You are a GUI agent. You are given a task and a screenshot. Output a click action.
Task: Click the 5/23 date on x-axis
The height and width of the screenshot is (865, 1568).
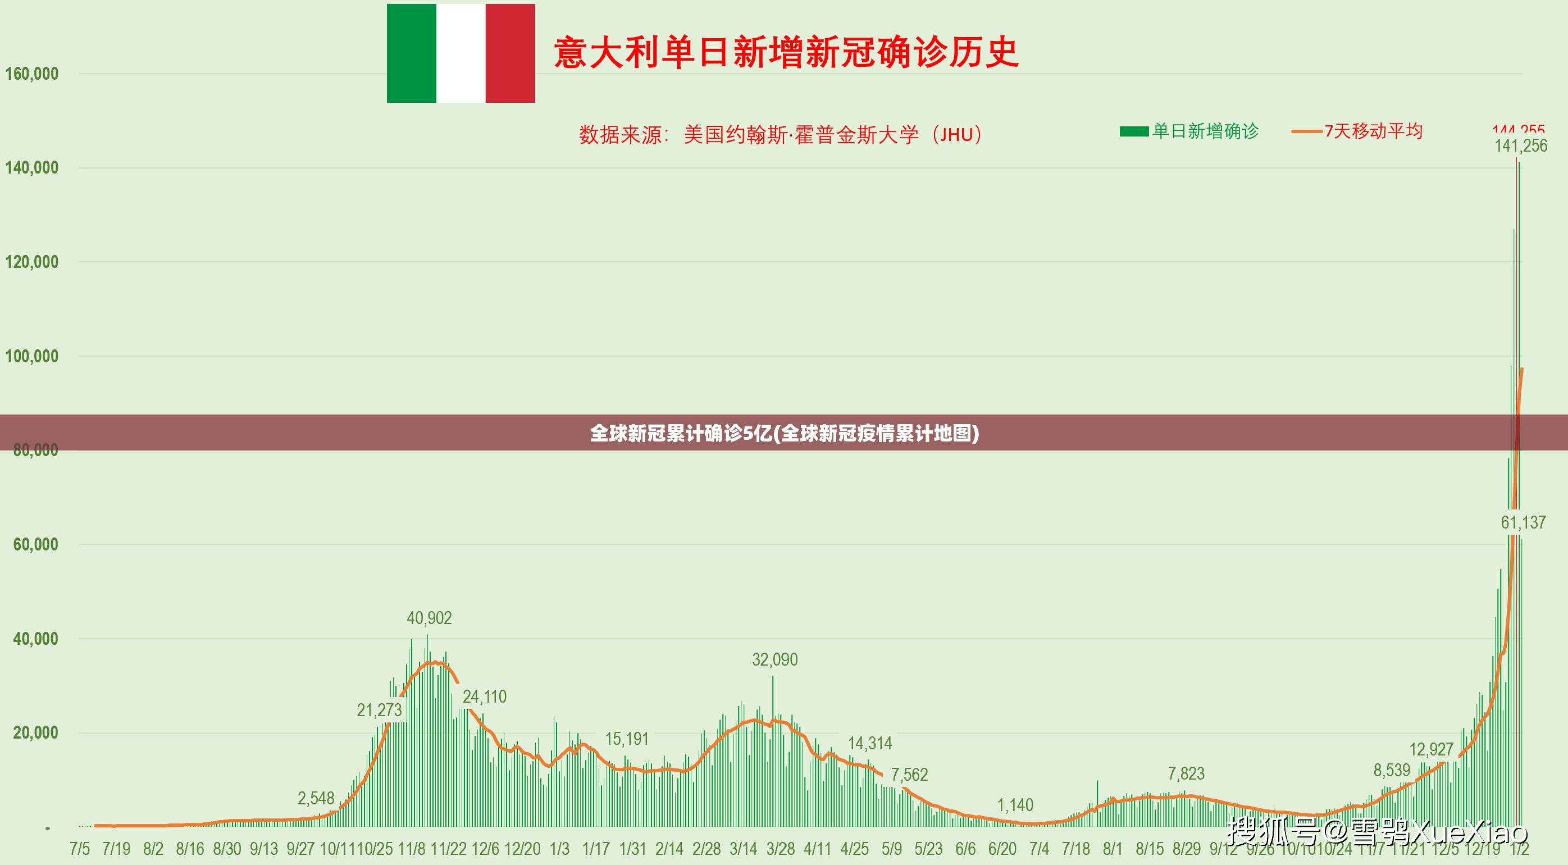(928, 849)
